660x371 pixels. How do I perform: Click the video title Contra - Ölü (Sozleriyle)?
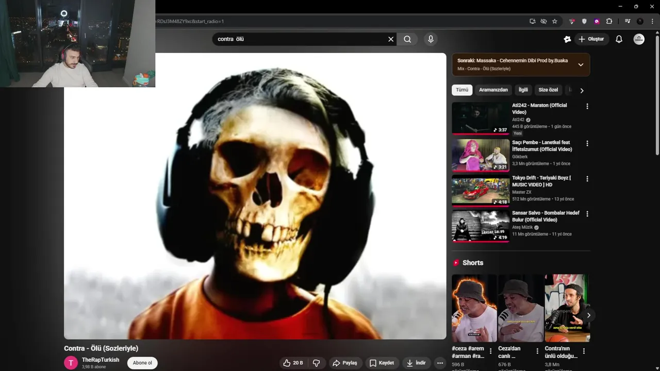coord(101,348)
